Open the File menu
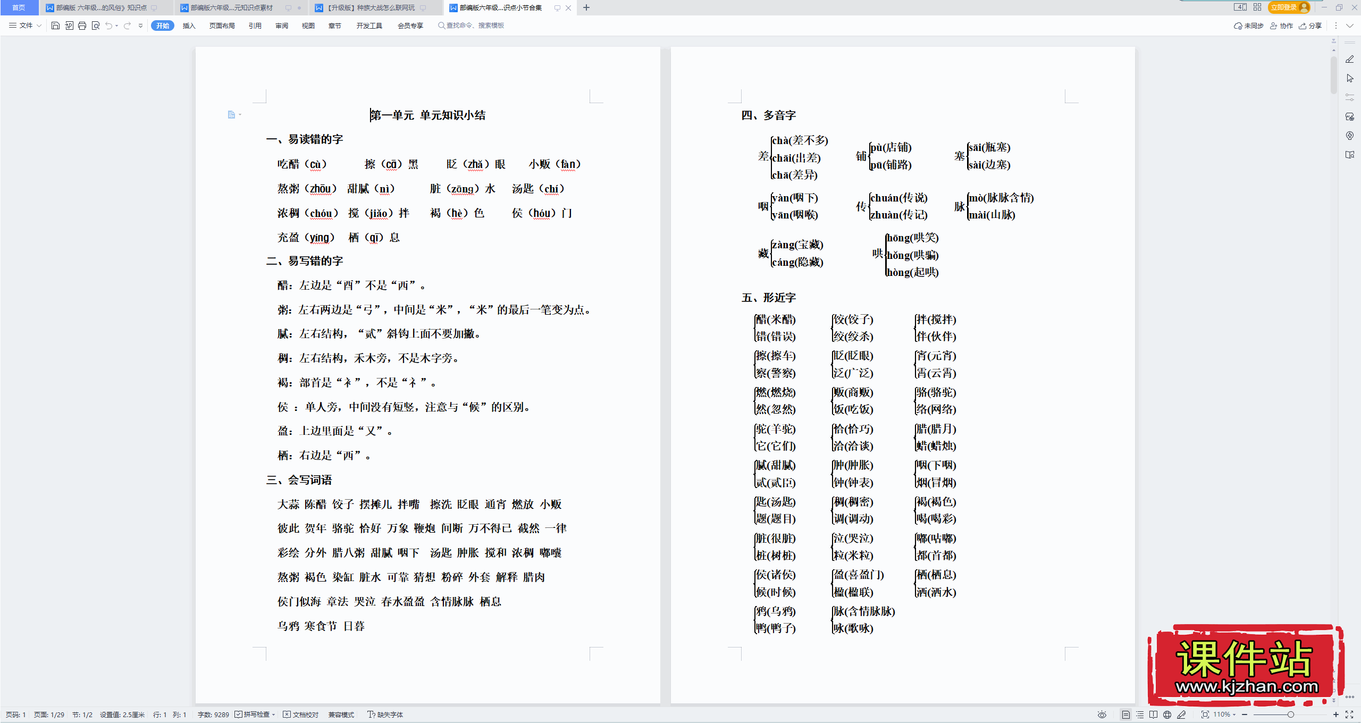1361x723 pixels. tap(21, 26)
